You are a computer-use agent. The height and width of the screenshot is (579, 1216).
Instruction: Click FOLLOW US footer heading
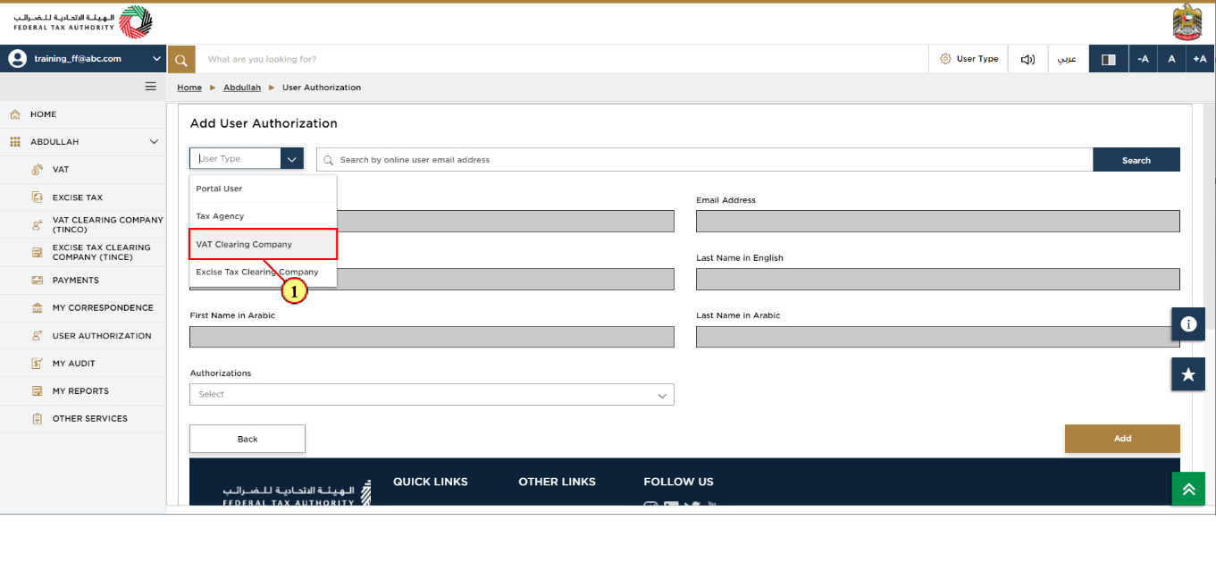click(x=678, y=482)
